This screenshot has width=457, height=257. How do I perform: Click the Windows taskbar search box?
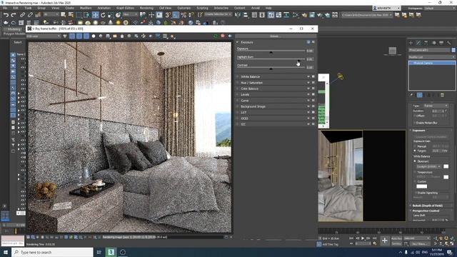(x=52, y=252)
